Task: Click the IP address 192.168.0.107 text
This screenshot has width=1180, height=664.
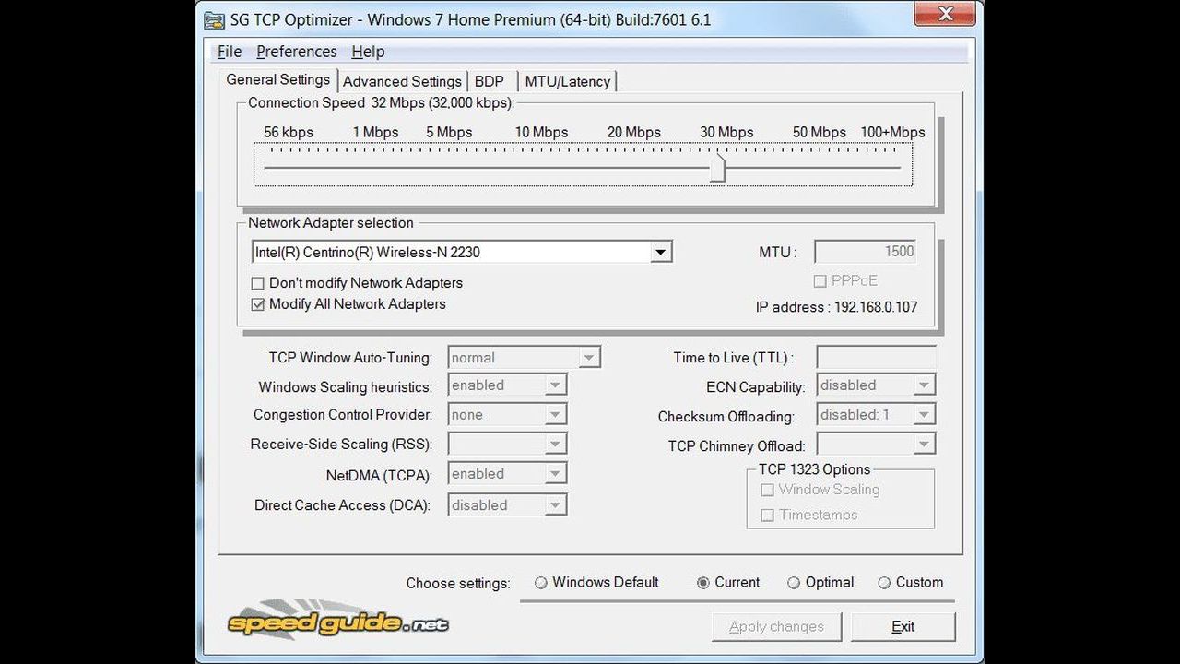Action: (x=836, y=307)
